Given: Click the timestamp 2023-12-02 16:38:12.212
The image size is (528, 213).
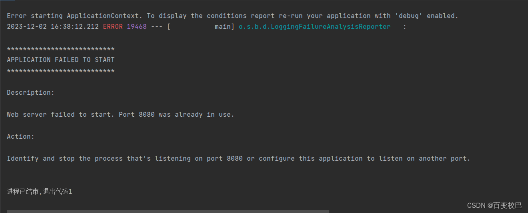Looking at the screenshot, I should coord(53,27).
